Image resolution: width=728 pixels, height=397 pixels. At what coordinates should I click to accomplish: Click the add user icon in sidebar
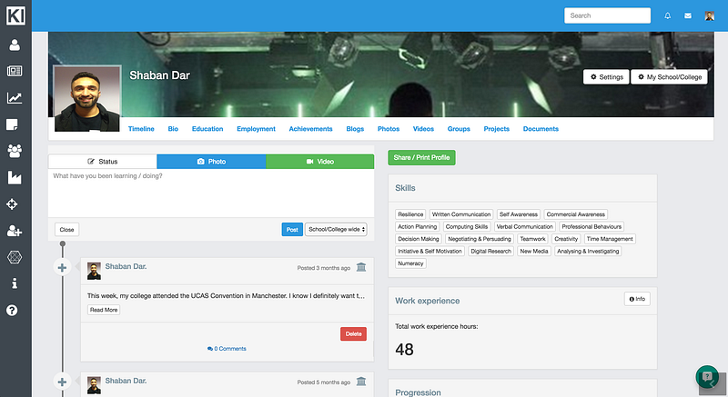tap(15, 231)
